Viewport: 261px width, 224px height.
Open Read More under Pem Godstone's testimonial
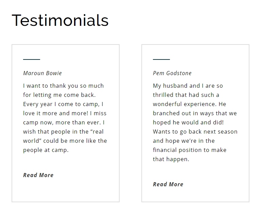[168, 184]
